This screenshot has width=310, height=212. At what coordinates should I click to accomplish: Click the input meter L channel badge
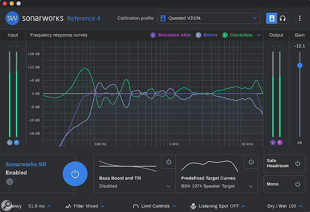[9, 142]
